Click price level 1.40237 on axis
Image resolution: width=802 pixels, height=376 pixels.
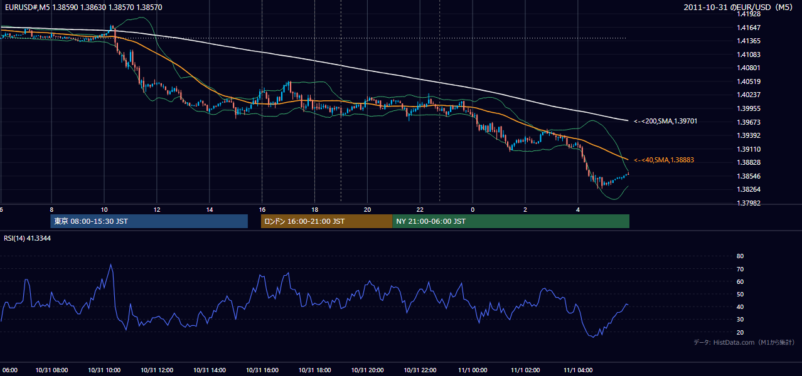pyautogui.click(x=749, y=95)
